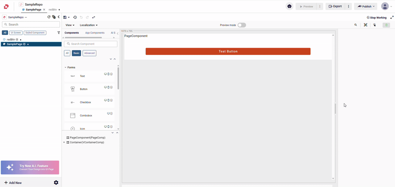Expand the Container(VContainerComp) tree node
This screenshot has width=395, height=187.
(x=64, y=142)
